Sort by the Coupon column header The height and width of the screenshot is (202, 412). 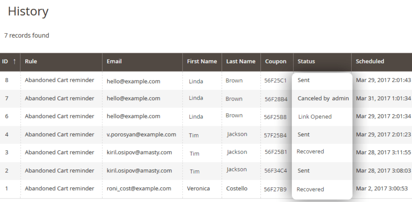(x=275, y=61)
